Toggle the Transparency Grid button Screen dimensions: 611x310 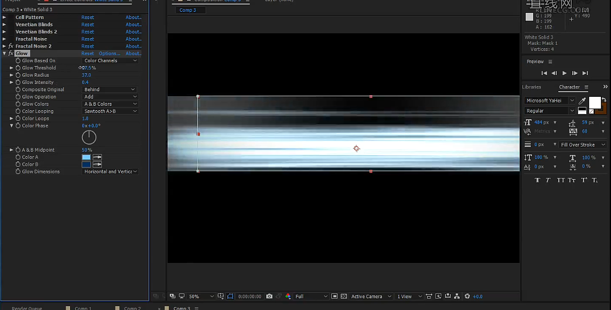[344, 297]
